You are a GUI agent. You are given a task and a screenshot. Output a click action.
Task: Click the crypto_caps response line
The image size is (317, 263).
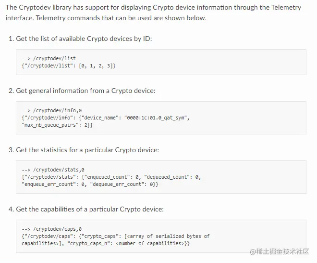click(x=116, y=236)
